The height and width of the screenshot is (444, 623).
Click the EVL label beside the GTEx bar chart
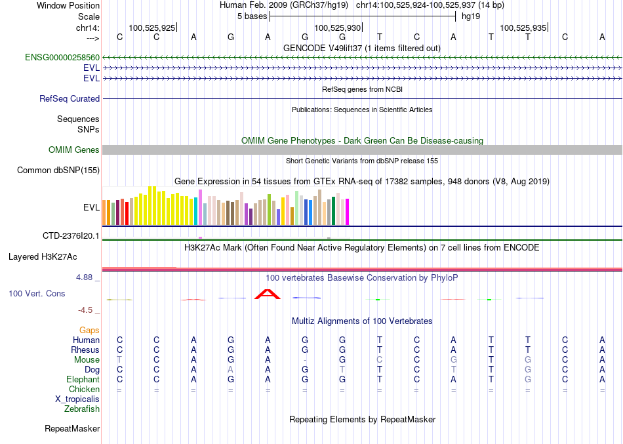(x=91, y=207)
